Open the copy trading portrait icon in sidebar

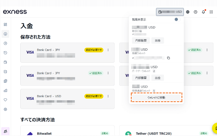pyautogui.click(x=5, y=81)
